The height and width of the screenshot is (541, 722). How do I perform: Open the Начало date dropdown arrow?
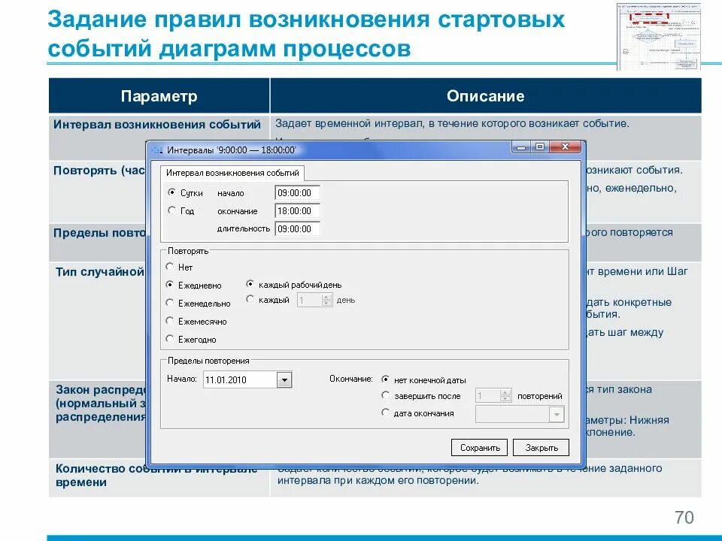(284, 380)
